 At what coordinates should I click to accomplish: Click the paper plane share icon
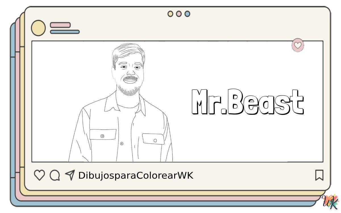[70, 175]
